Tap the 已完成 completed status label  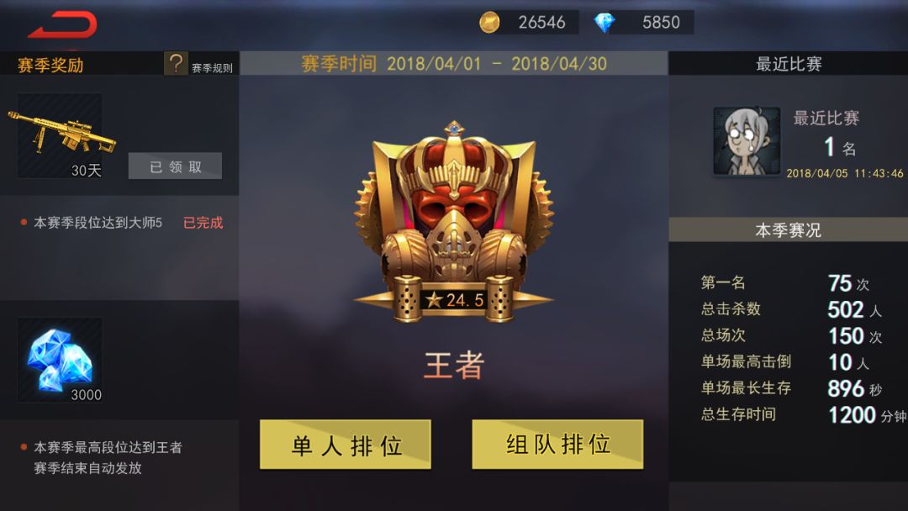point(203,223)
